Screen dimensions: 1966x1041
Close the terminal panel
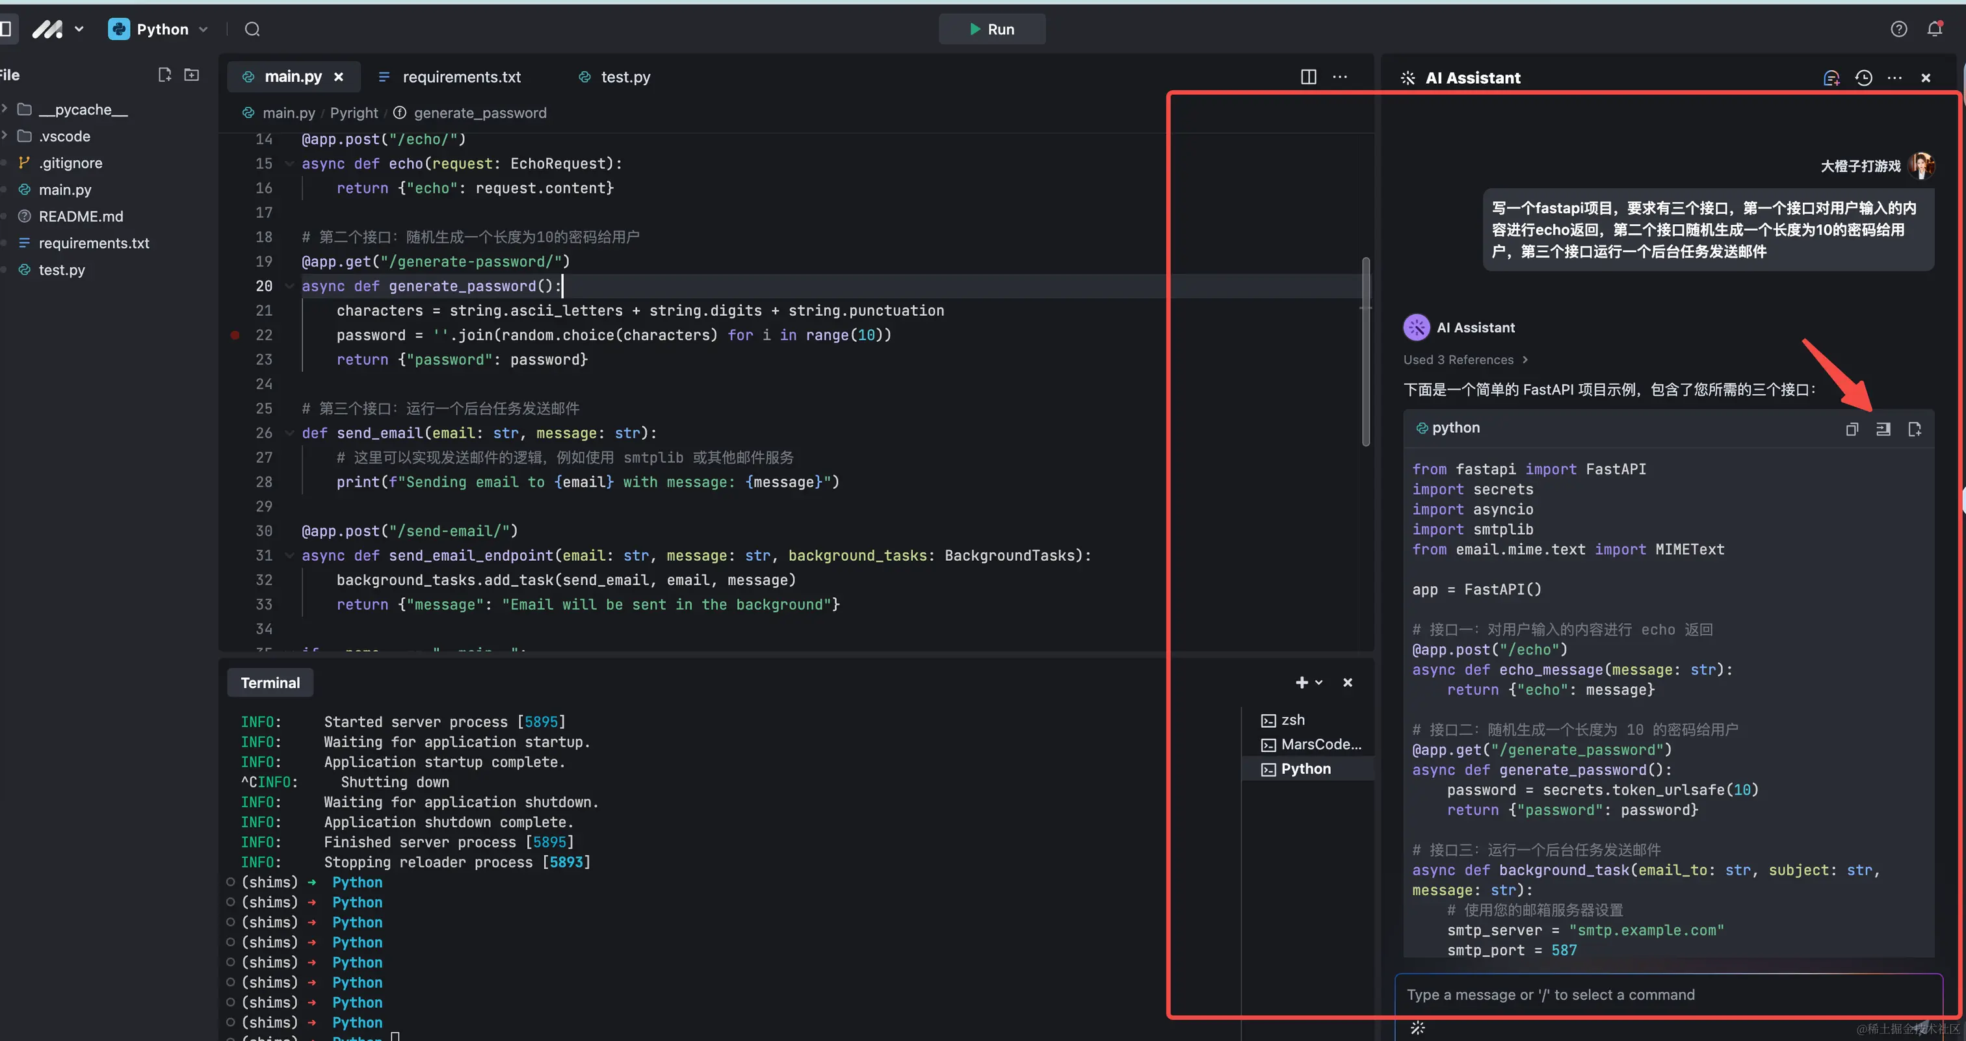coord(1348,682)
